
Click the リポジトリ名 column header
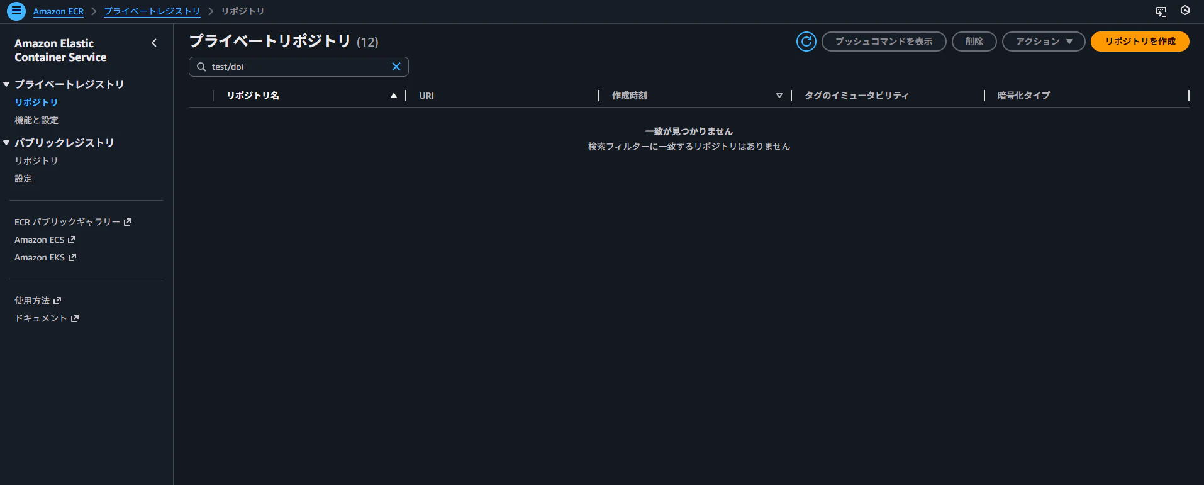253,96
